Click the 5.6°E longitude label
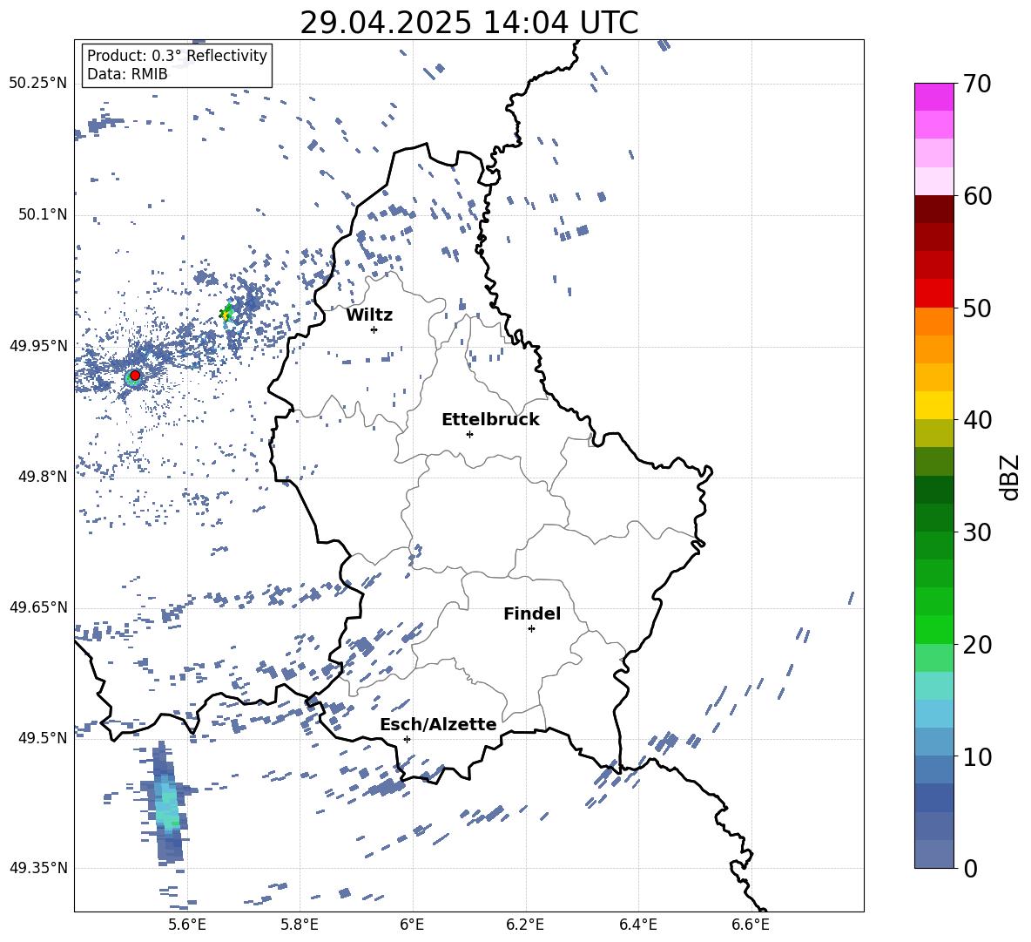This screenshot has width=1031, height=942. tap(186, 925)
